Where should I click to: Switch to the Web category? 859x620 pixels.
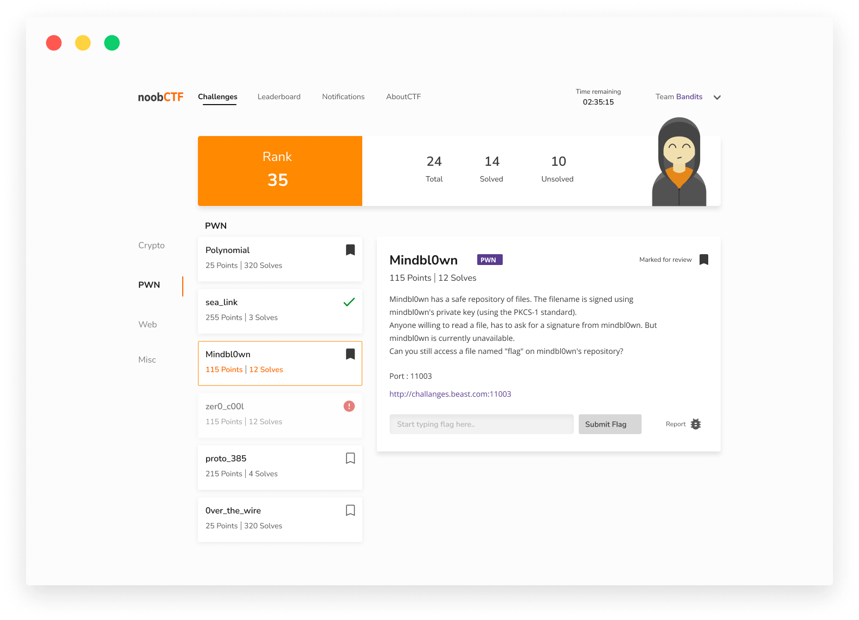pyautogui.click(x=148, y=325)
